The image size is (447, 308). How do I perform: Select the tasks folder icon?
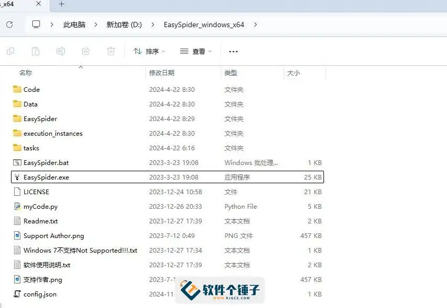[17, 148]
